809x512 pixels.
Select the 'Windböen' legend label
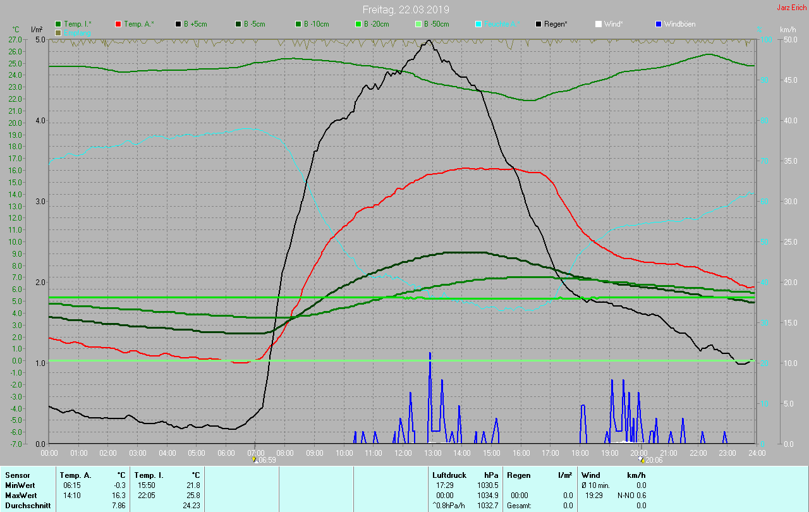pyautogui.click(x=679, y=24)
